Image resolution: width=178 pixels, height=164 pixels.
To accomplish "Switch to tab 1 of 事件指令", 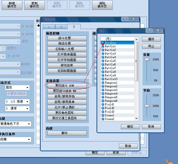I will [x=49, y=27].
